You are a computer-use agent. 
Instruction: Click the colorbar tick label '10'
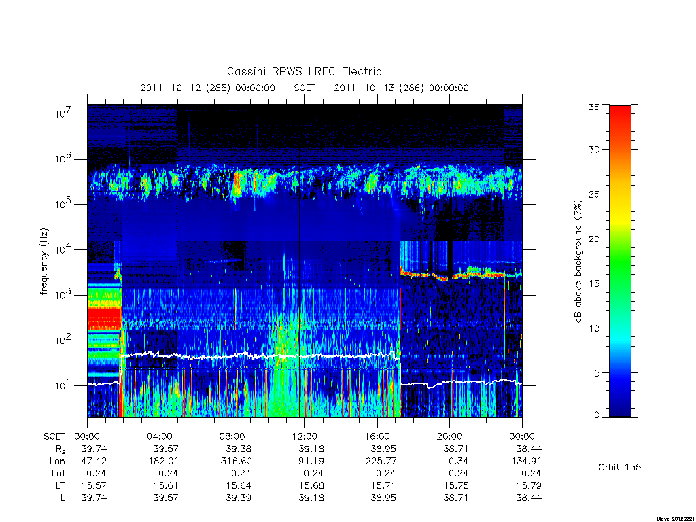pos(594,328)
